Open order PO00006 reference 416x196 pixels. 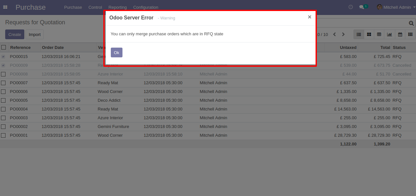coord(19,91)
